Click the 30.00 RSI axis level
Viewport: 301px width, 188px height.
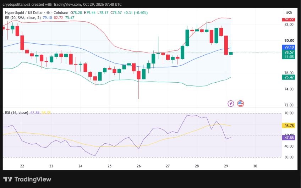click(x=289, y=157)
